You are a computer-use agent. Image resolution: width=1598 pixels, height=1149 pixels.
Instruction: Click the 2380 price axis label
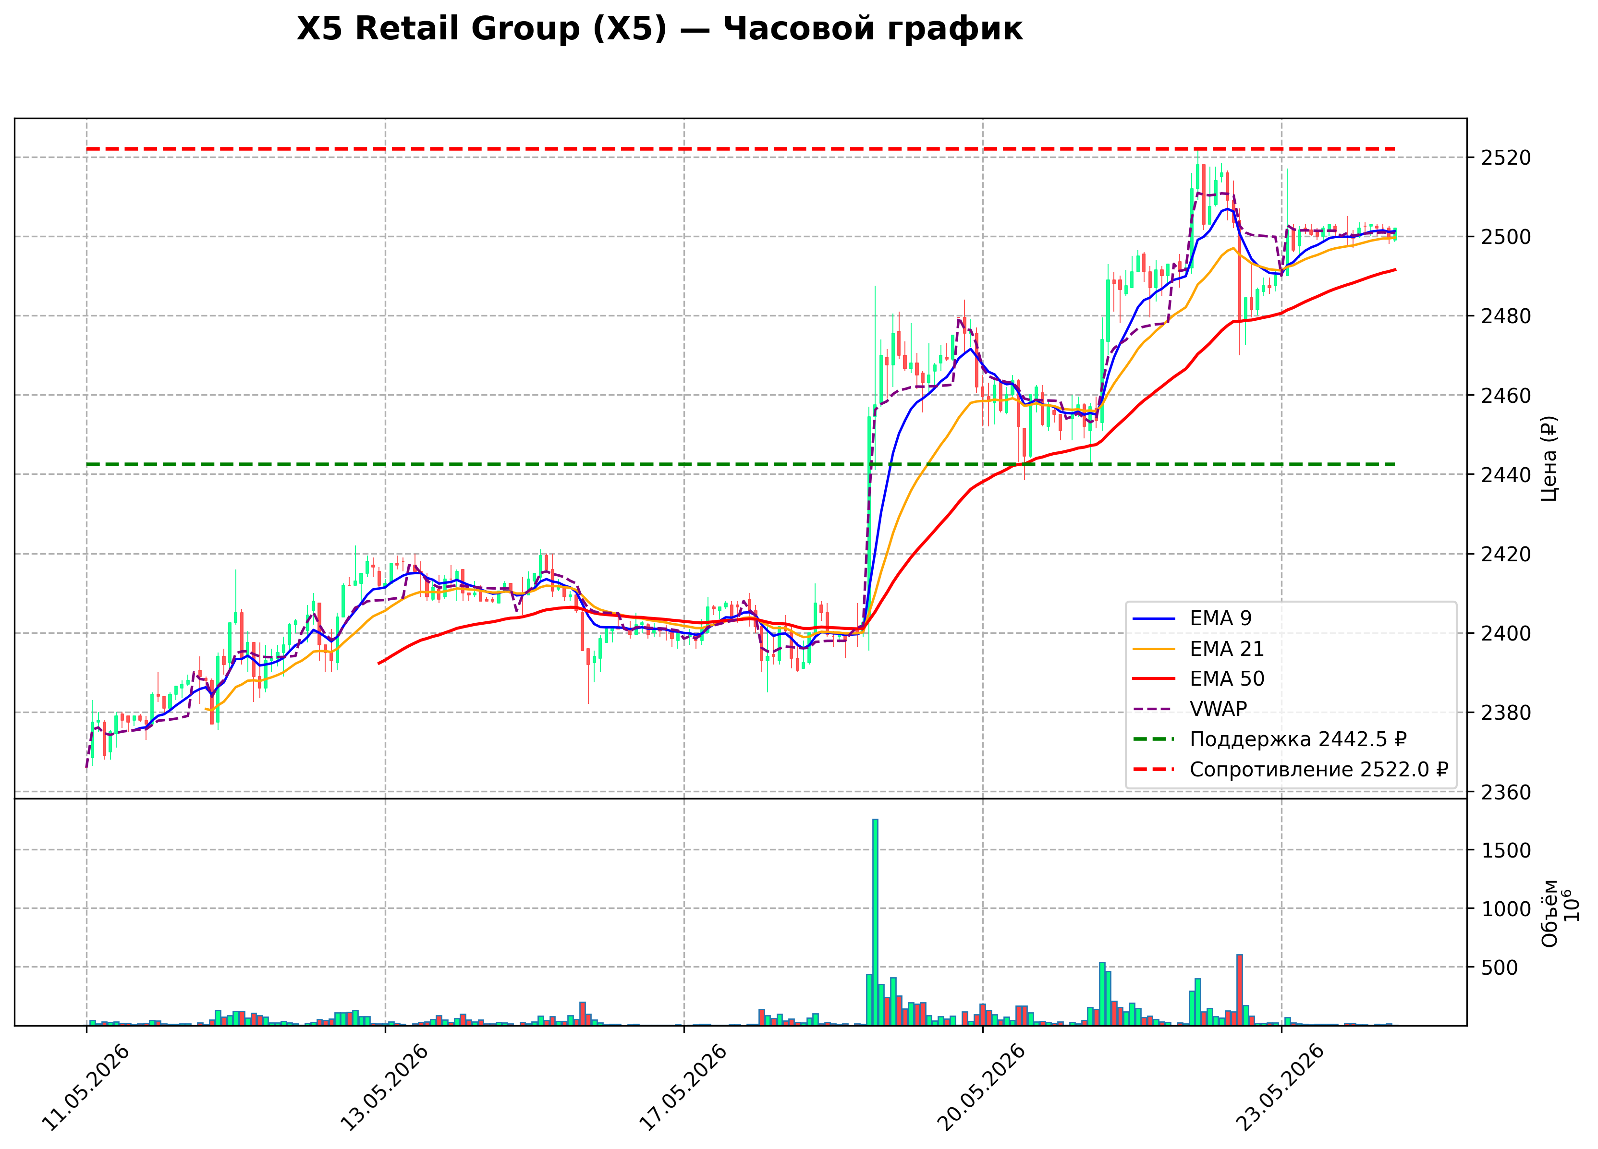pos(1506,713)
